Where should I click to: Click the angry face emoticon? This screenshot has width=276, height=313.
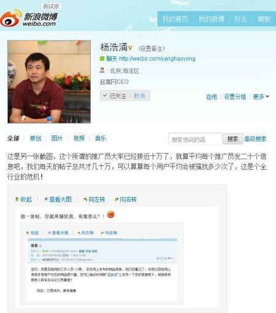coord(110,214)
